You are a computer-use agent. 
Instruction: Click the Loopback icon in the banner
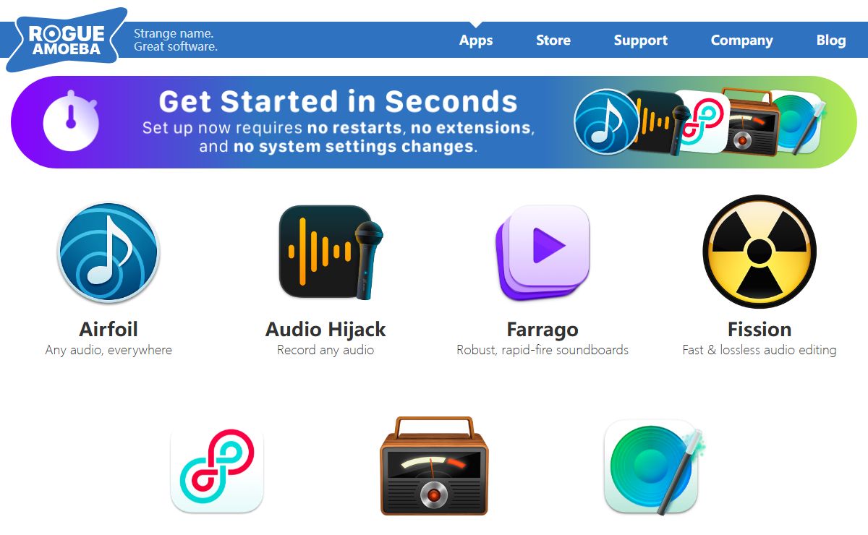pyautogui.click(x=703, y=121)
